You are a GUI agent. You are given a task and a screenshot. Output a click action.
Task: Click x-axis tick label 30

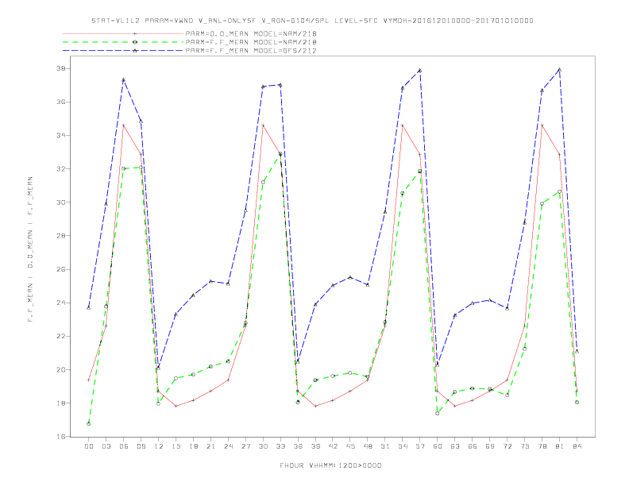pyautogui.click(x=263, y=446)
